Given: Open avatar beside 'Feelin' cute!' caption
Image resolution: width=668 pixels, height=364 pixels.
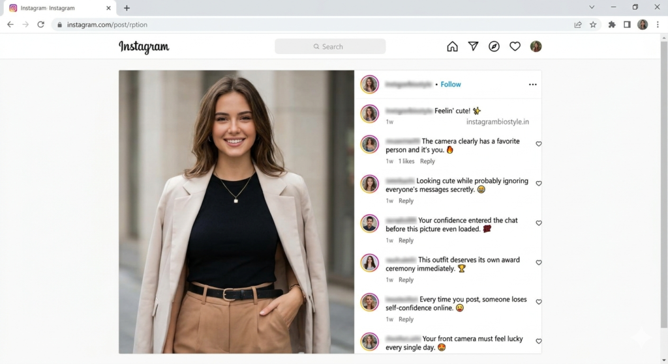Looking at the screenshot, I should tap(370, 114).
